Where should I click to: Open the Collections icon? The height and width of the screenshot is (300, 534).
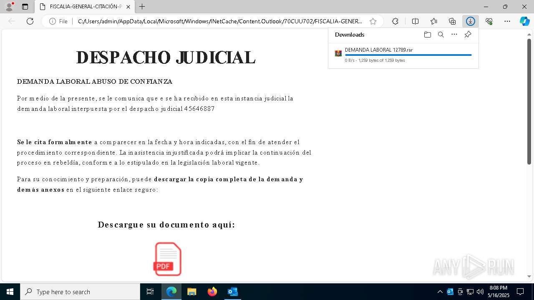pyautogui.click(x=452, y=21)
